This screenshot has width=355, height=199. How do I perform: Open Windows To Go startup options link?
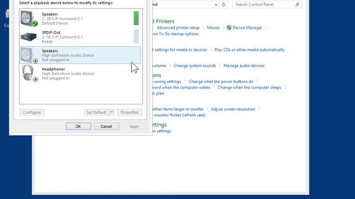coord(175,34)
